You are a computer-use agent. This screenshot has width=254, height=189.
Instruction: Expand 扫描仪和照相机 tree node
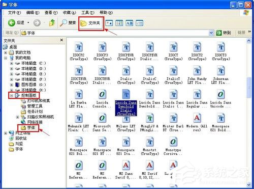(x=17, y=117)
